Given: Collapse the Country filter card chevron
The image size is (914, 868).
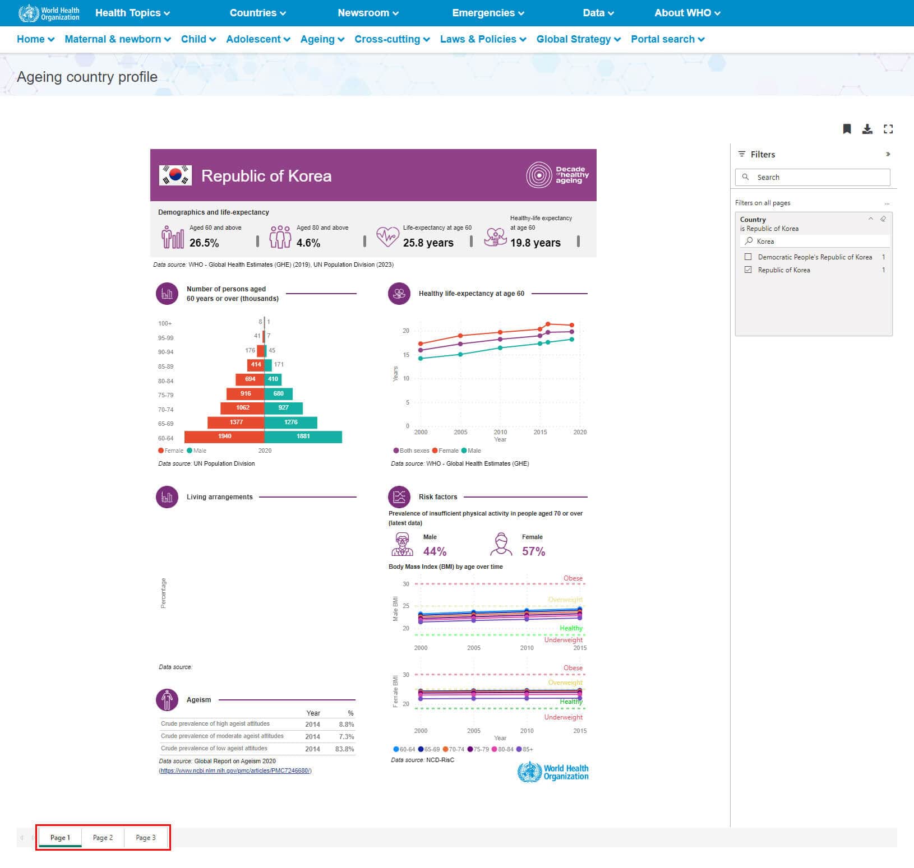Looking at the screenshot, I should coord(871,219).
